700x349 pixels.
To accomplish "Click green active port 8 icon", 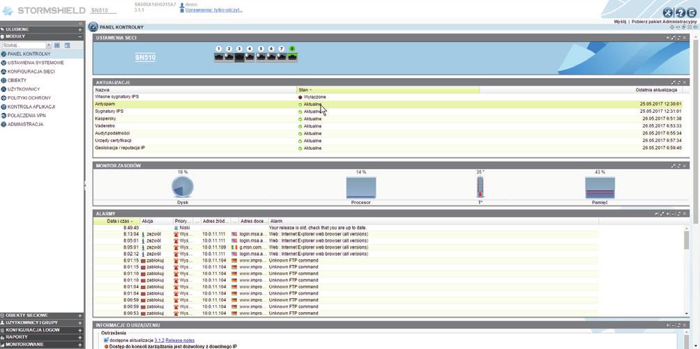I will click(x=292, y=58).
